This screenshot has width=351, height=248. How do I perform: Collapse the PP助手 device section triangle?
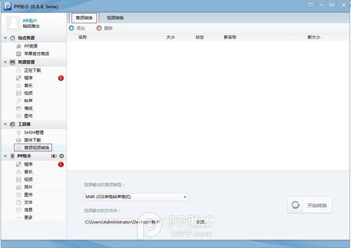[x=5, y=156]
